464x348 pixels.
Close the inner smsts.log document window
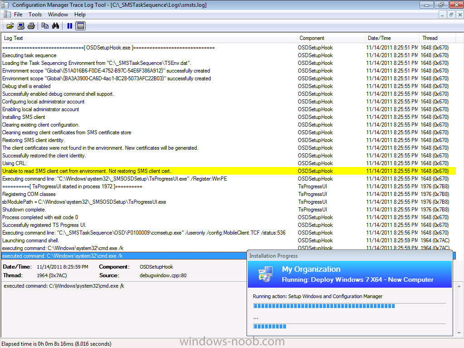[460, 15]
